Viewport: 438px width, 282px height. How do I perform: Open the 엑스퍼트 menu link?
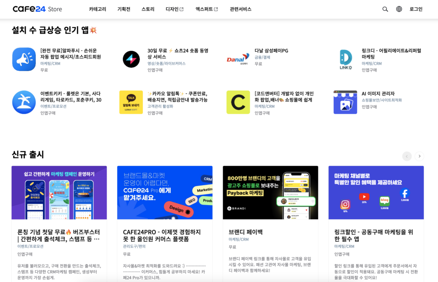point(204,9)
